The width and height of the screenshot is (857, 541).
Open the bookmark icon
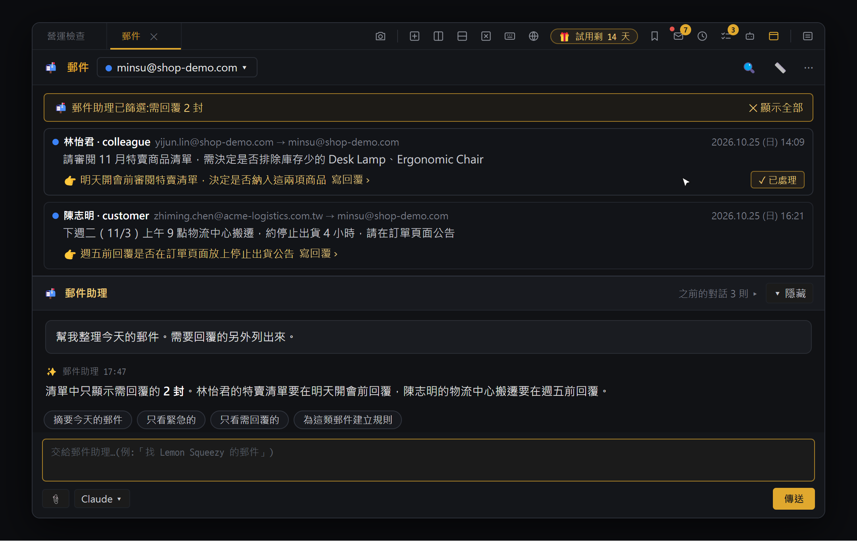(654, 36)
